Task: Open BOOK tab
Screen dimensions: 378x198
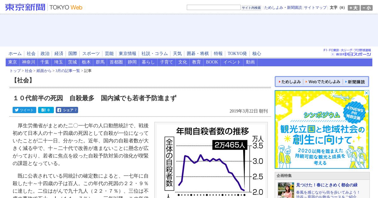Action: (x=212, y=62)
